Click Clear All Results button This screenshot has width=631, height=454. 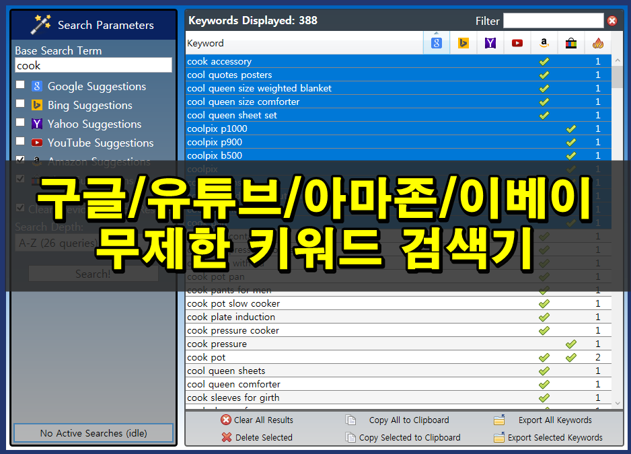point(257,420)
